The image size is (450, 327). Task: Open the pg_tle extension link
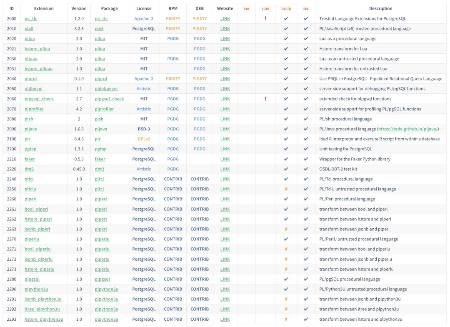(x=31, y=19)
